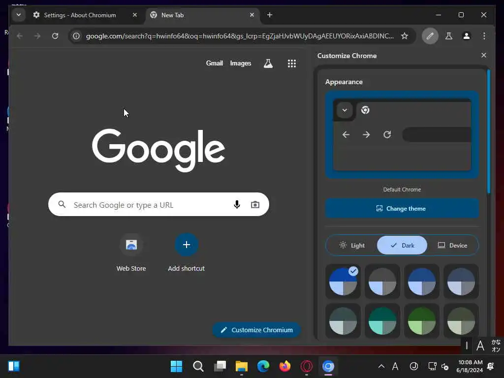This screenshot has width=504, height=378.
Task: Choose the olive grey swatch ending second row
Action: click(461, 321)
